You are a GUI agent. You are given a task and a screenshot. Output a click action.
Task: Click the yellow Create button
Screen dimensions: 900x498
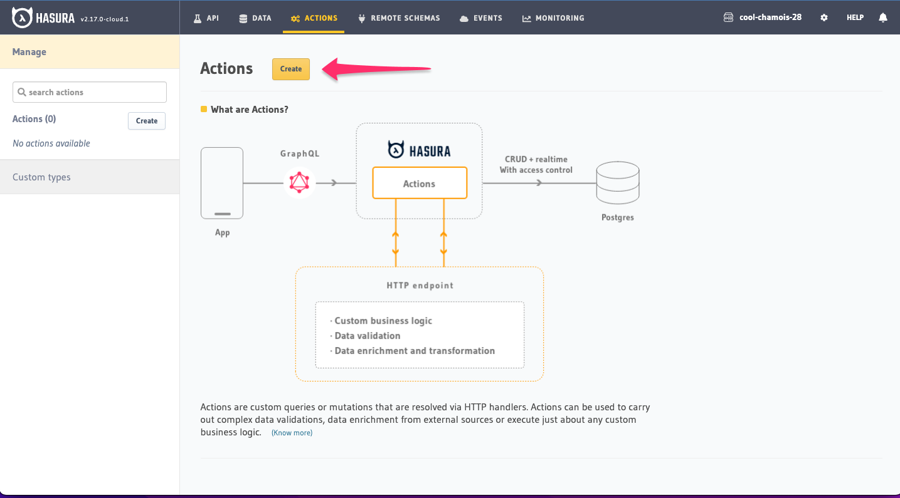291,69
